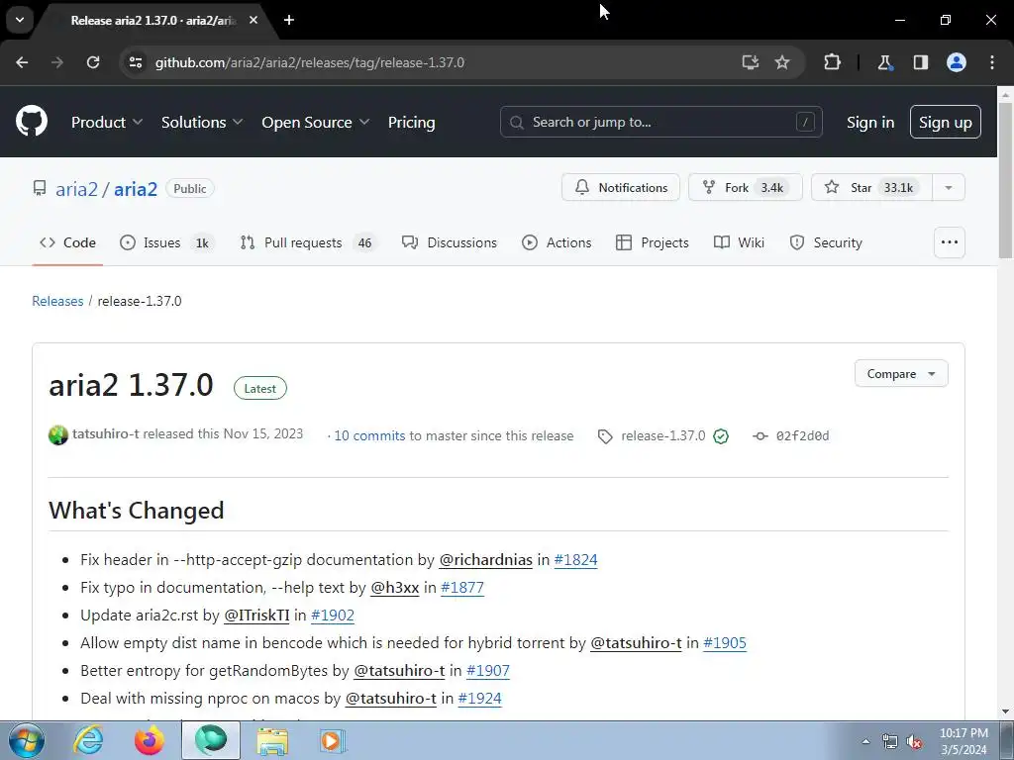Open the tatsuhiro-t author link
The image size is (1014, 760).
(105, 433)
